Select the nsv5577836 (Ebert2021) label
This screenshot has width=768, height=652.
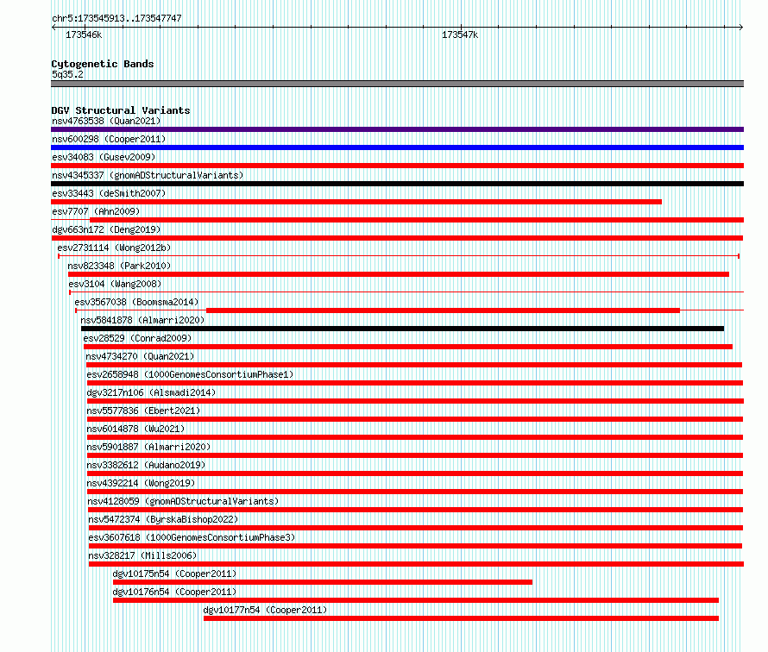[x=143, y=411]
